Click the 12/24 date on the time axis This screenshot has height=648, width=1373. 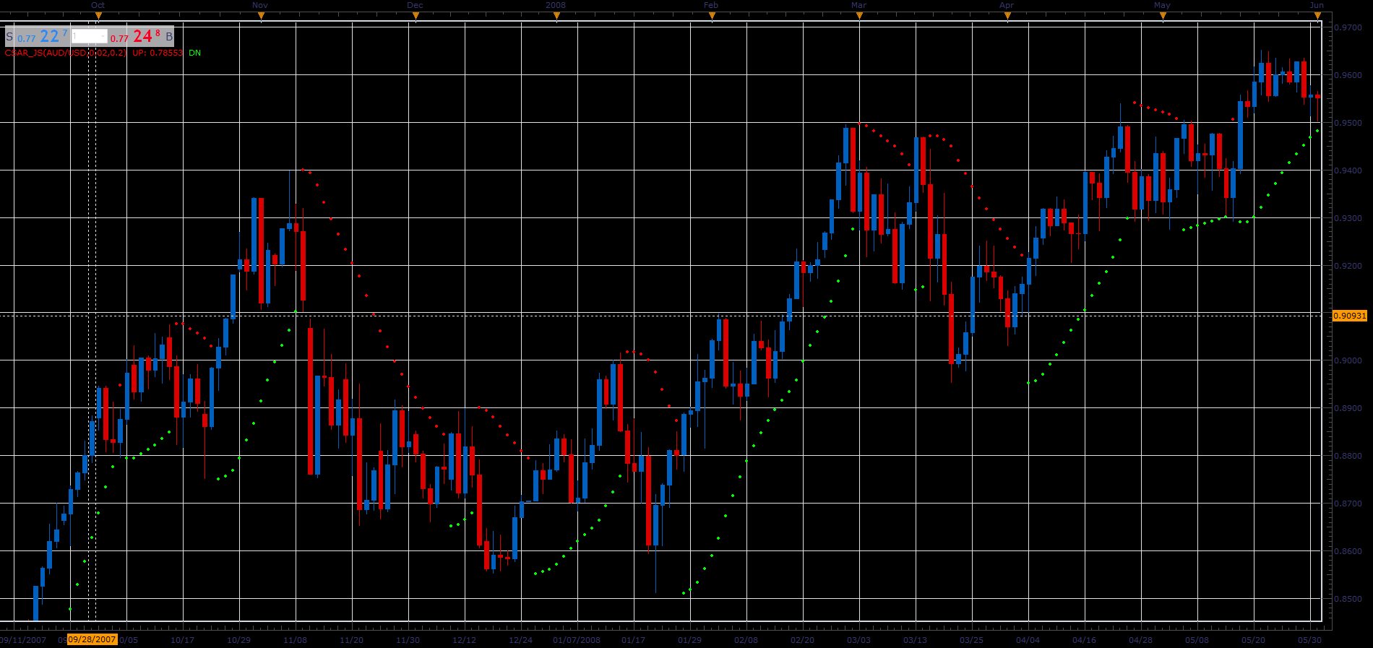point(520,640)
